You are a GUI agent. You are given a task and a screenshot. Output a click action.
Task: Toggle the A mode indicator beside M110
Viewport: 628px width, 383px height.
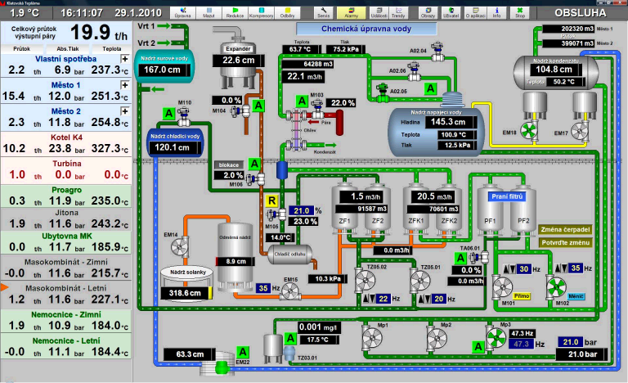point(169,114)
